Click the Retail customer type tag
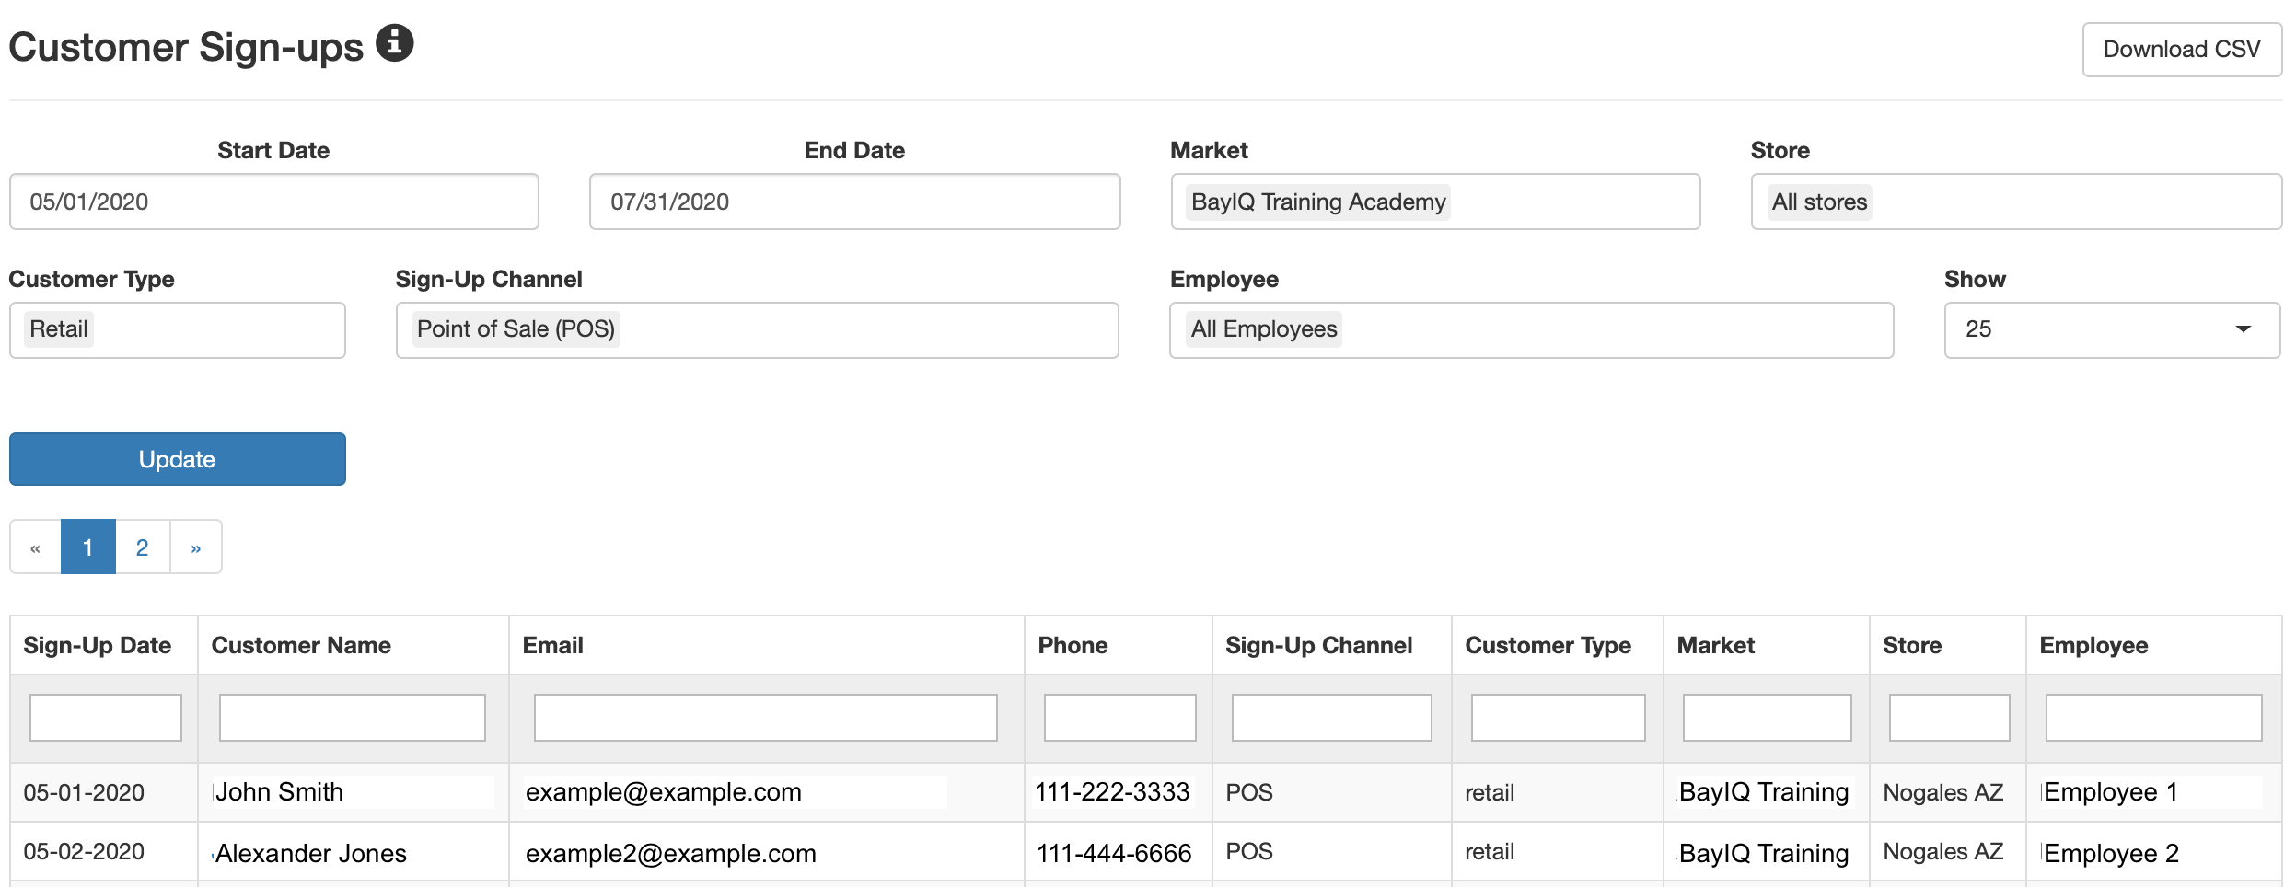Image resolution: width=2296 pixels, height=887 pixels. [x=59, y=328]
